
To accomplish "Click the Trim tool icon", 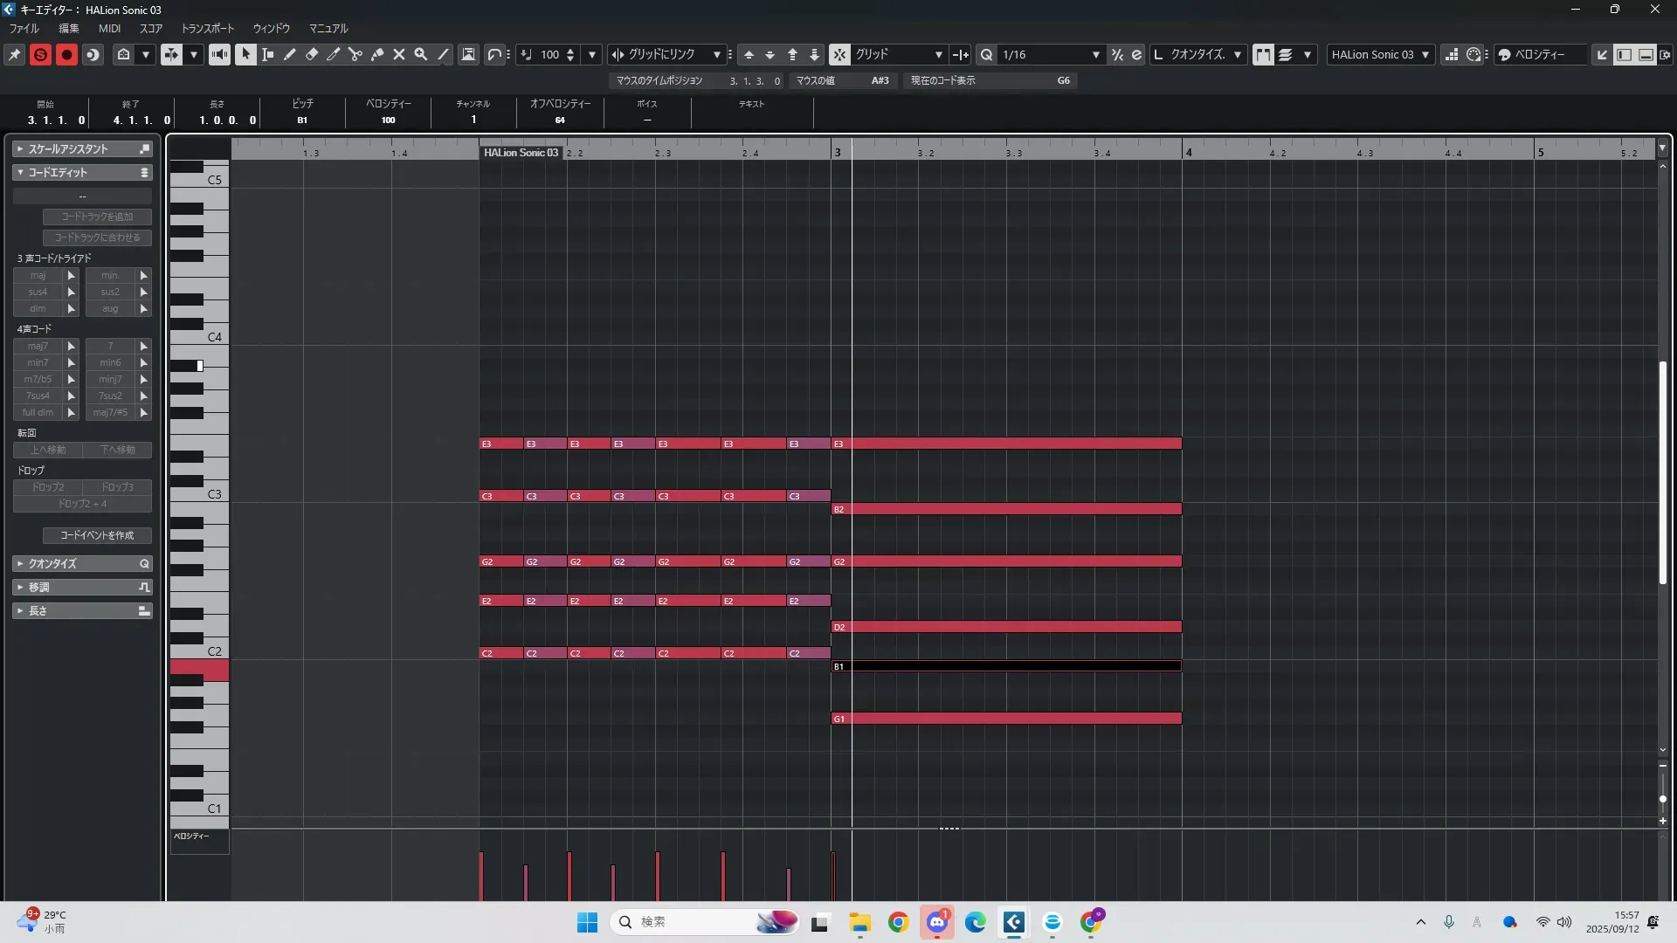I will point(334,54).
